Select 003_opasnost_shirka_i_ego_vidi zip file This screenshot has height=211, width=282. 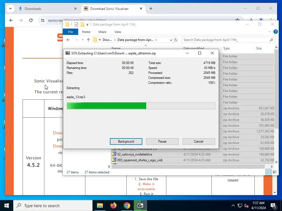click(140, 160)
